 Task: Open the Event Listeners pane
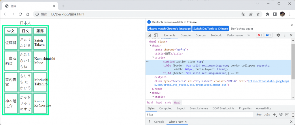point(199,108)
